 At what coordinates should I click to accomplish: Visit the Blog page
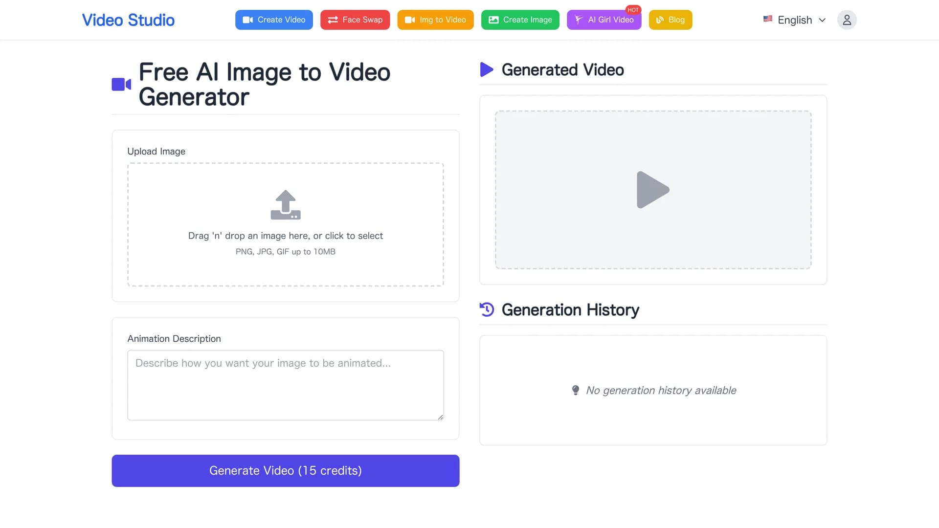671,20
